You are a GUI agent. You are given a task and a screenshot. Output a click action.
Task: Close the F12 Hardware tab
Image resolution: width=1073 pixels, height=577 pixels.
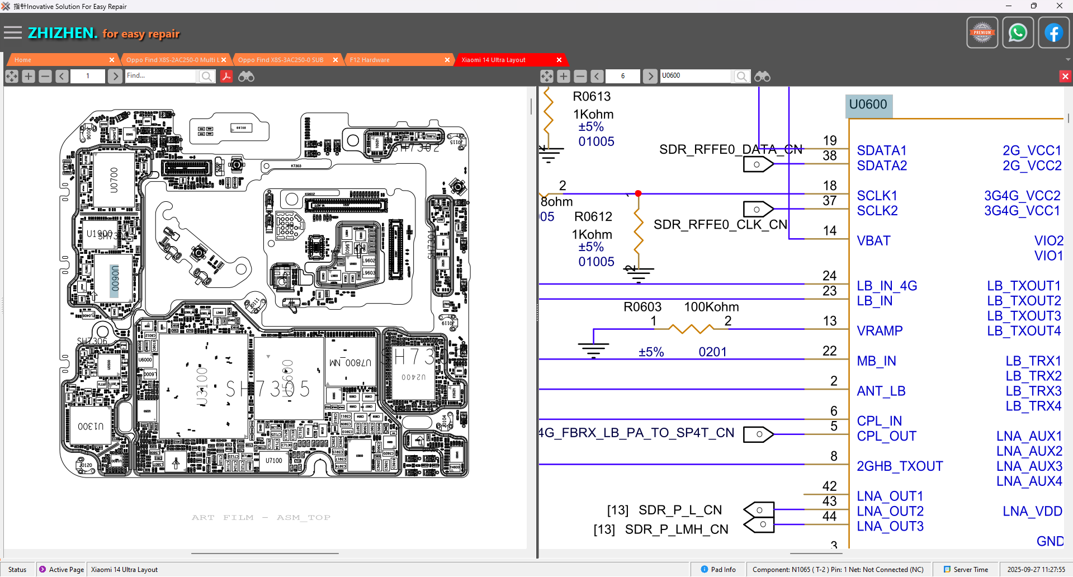pos(447,60)
